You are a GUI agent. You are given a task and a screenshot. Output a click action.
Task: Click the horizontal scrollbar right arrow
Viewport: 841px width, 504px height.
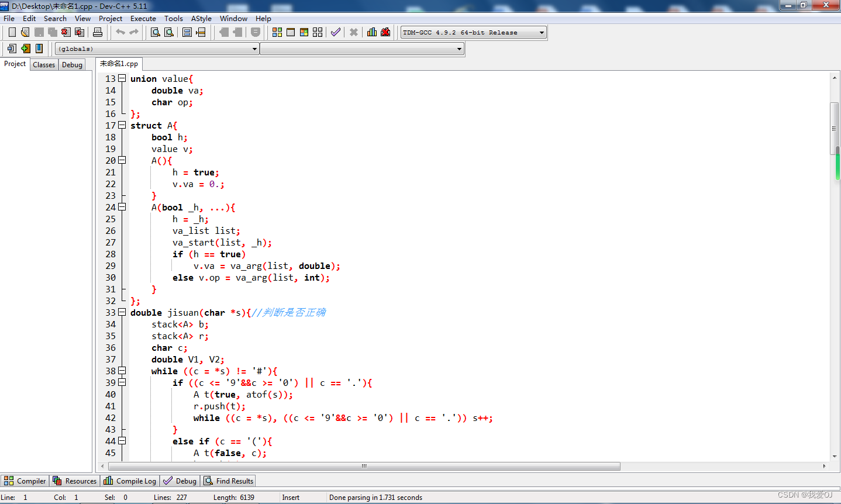(824, 466)
